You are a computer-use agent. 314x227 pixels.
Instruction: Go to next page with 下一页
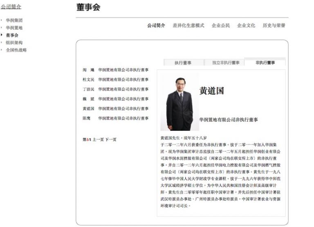(111, 139)
